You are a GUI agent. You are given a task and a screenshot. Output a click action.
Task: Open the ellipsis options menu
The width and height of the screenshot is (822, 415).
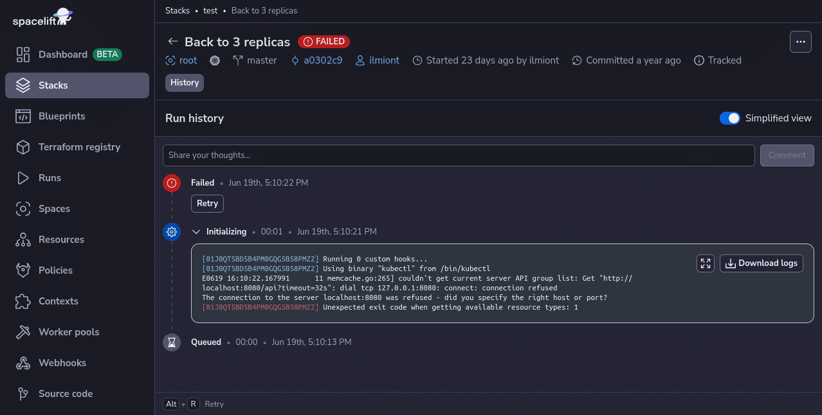[800, 41]
